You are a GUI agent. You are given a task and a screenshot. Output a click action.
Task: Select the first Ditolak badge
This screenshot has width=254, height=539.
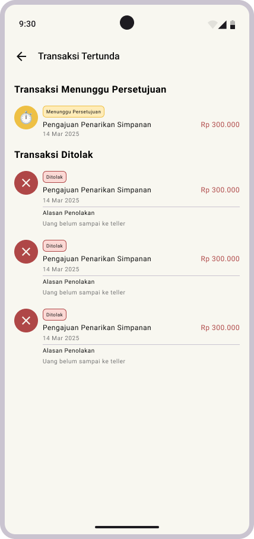pyautogui.click(x=55, y=177)
